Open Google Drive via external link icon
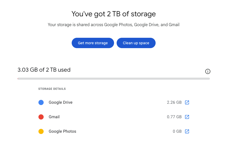Image resolution: width=233 pixels, height=141 pixels. 187,102
